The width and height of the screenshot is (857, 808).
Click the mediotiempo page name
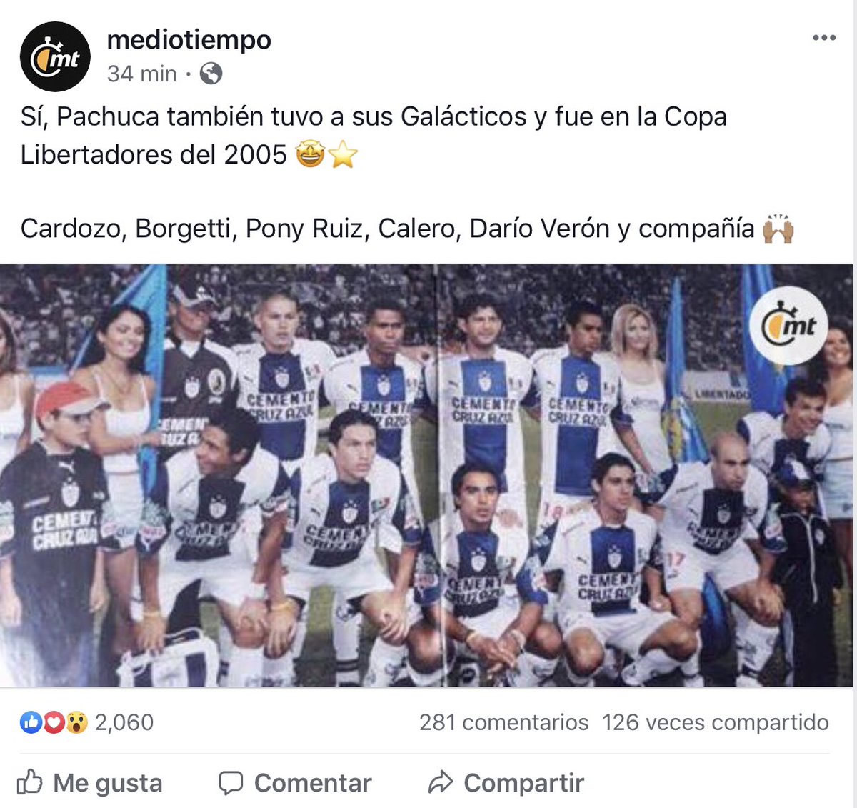coord(189,39)
